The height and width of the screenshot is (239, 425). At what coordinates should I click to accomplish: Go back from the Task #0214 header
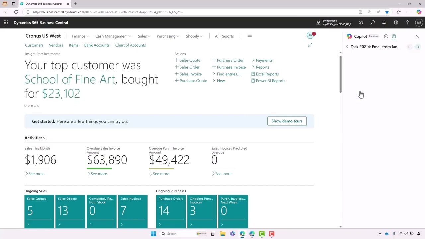347,47
